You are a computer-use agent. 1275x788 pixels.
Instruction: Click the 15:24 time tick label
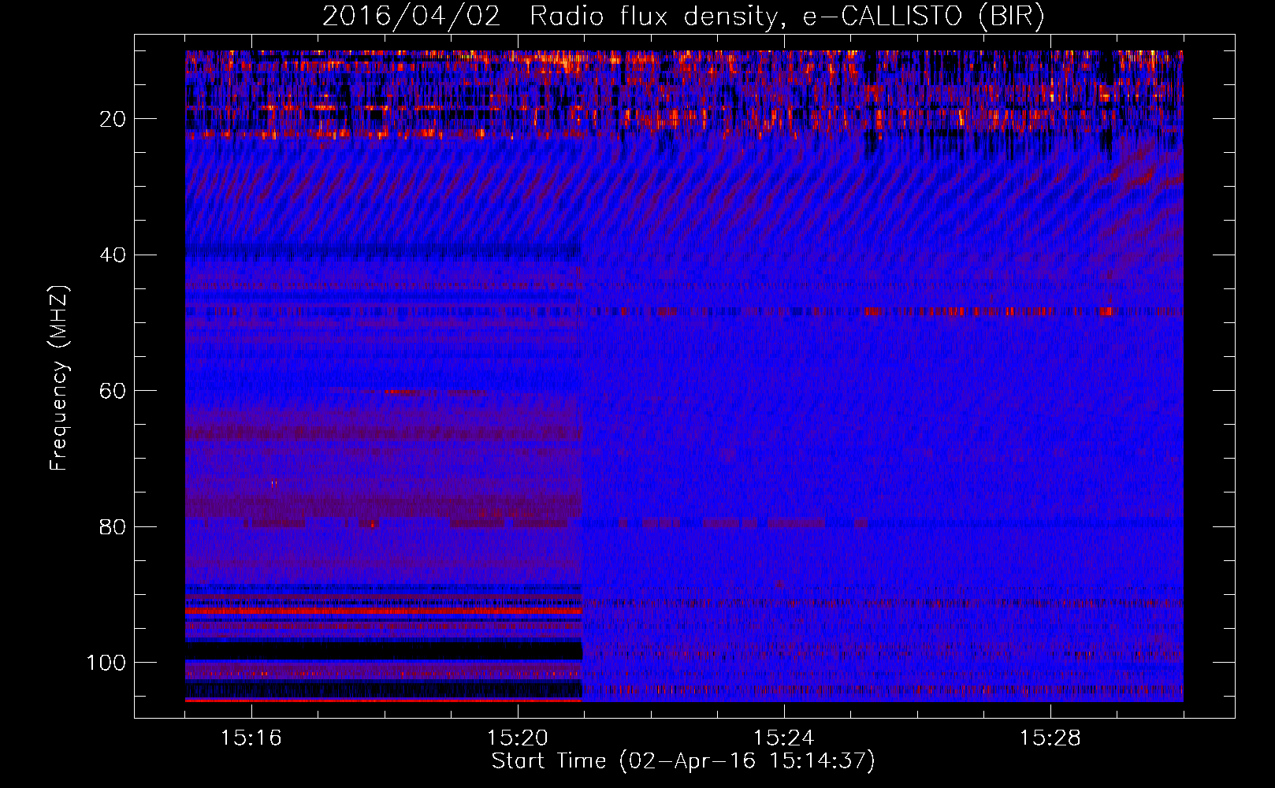pyautogui.click(x=783, y=738)
